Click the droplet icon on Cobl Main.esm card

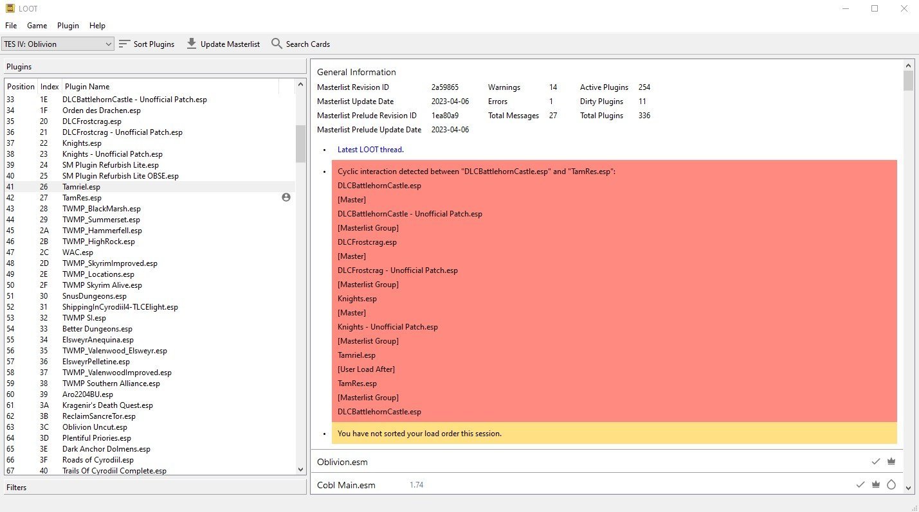(x=891, y=484)
